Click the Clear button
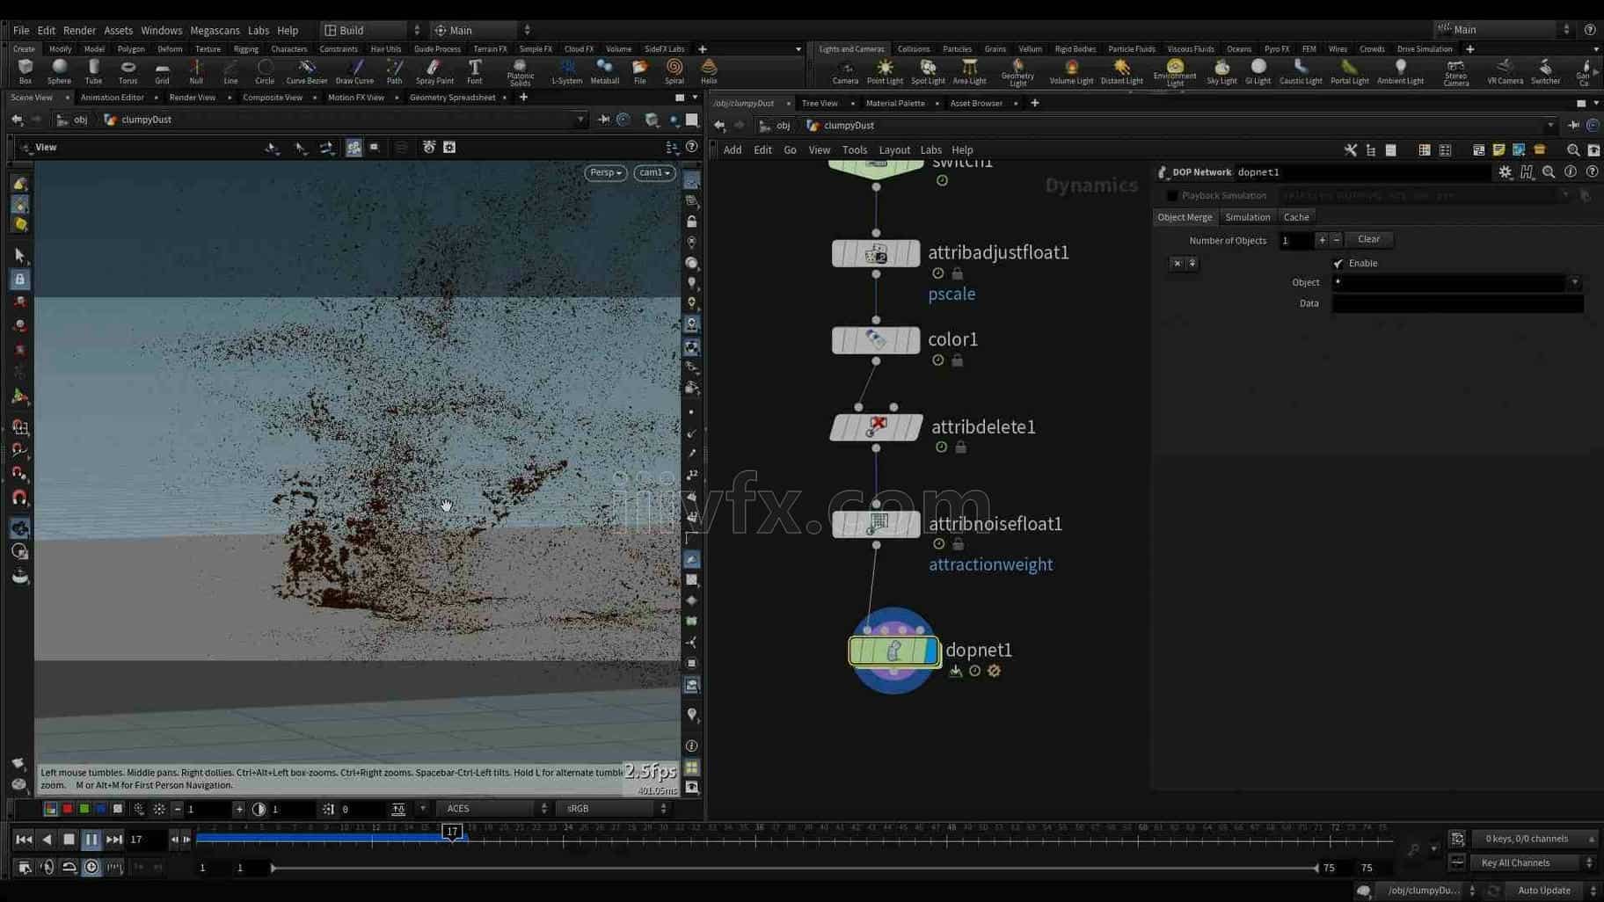Screen dimensions: 1604x902 tap(1368, 239)
